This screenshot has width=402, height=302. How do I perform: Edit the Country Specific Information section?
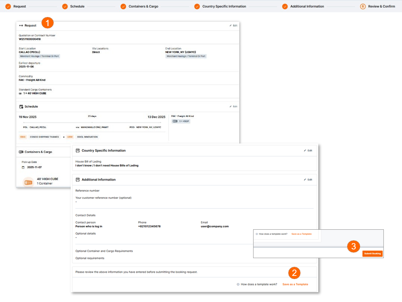[308, 151]
